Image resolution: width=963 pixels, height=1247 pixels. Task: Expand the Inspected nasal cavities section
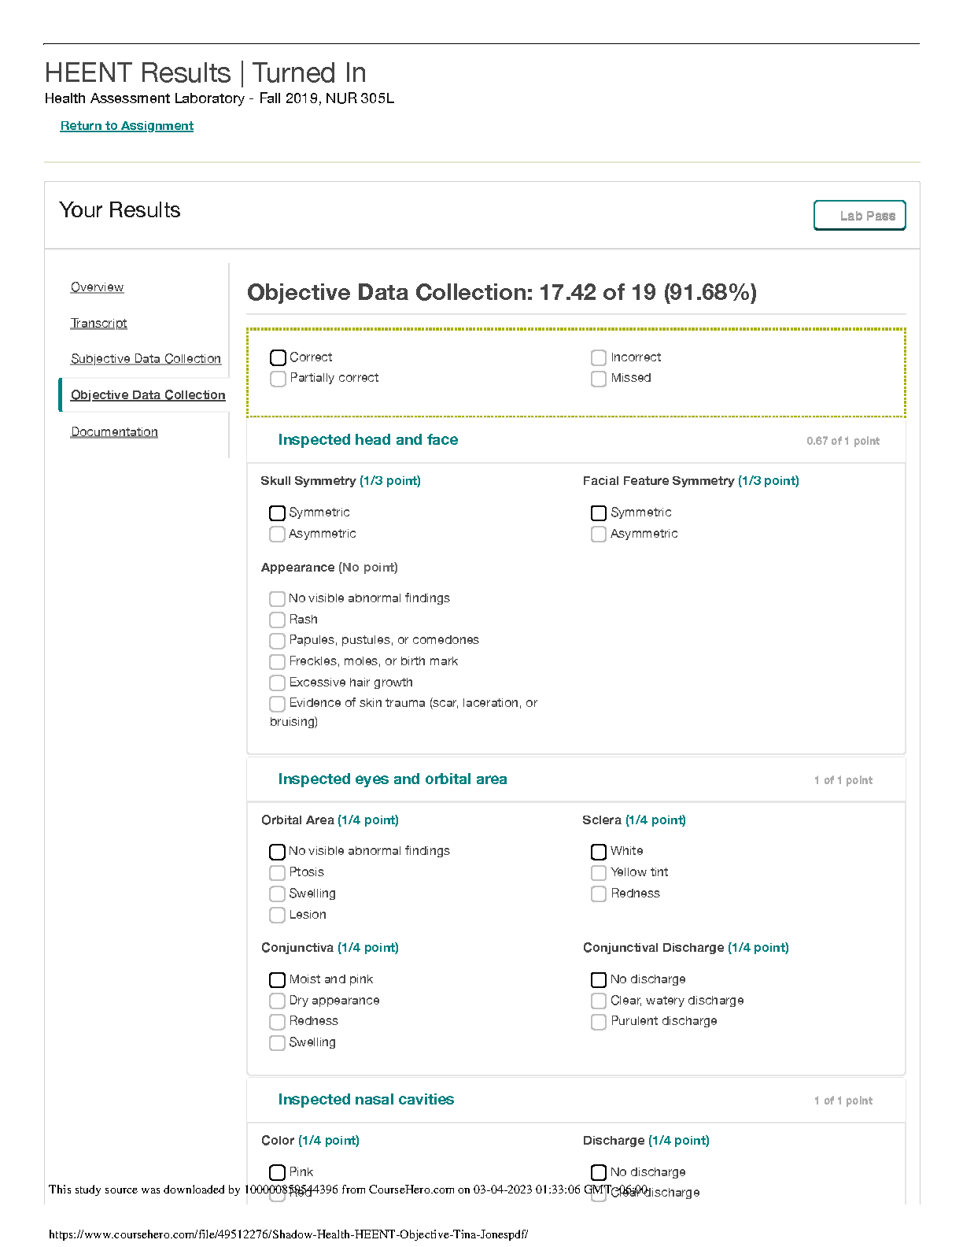point(366,1100)
